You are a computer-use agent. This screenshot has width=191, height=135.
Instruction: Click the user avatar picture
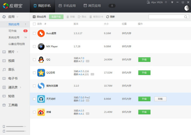[x=187, y=8]
